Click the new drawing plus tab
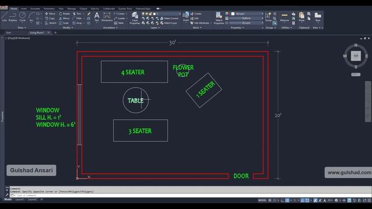372x209 pixels. click(x=55, y=33)
